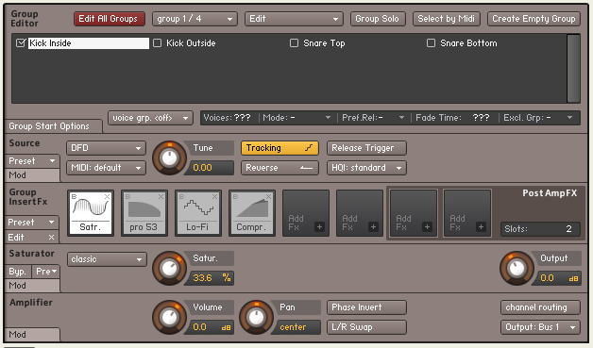The width and height of the screenshot is (593, 348).
Task: Remove the pro 53 effect with its X
Action: [161, 196]
